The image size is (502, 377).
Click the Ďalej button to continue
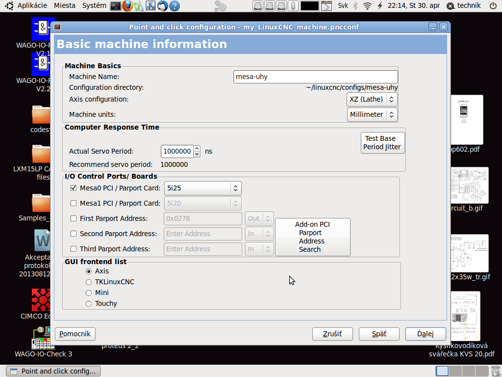point(425,334)
